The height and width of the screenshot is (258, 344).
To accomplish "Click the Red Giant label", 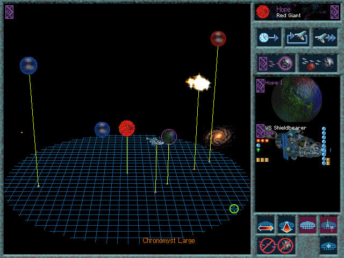I will tap(288, 16).
